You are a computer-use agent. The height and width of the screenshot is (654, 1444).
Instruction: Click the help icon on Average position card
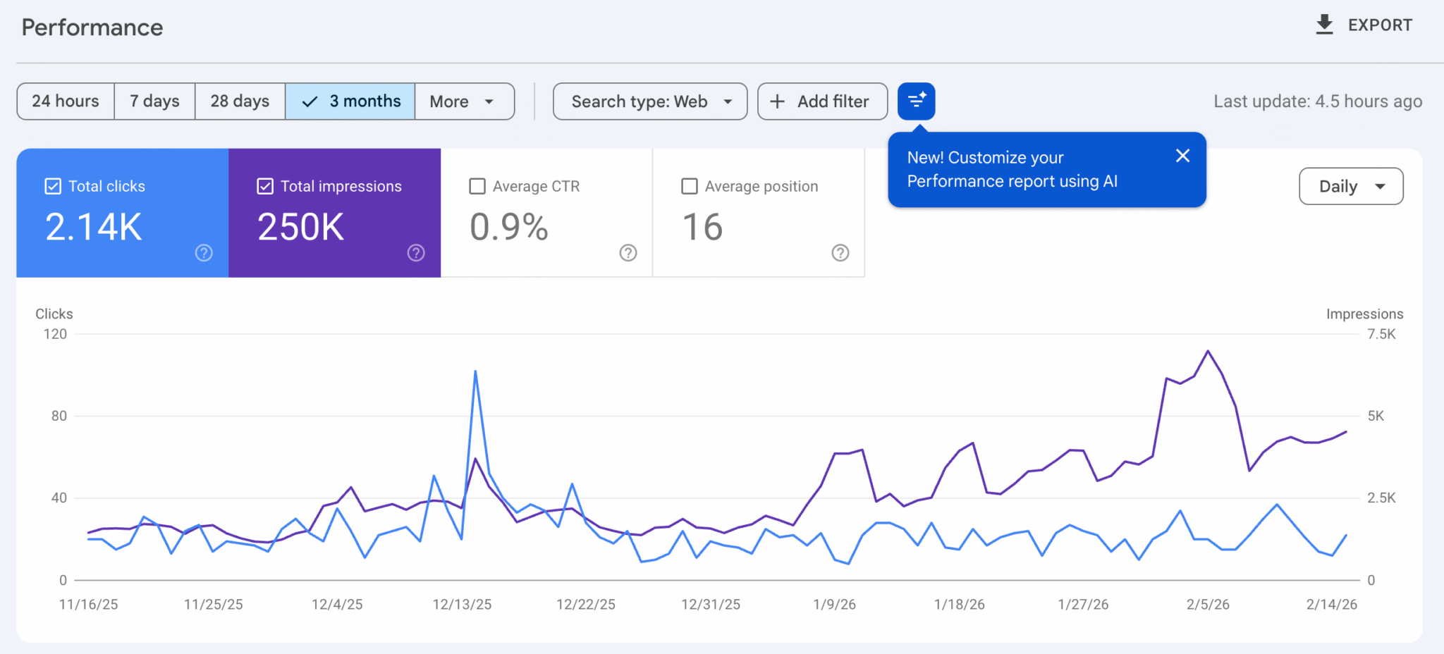[x=840, y=252]
